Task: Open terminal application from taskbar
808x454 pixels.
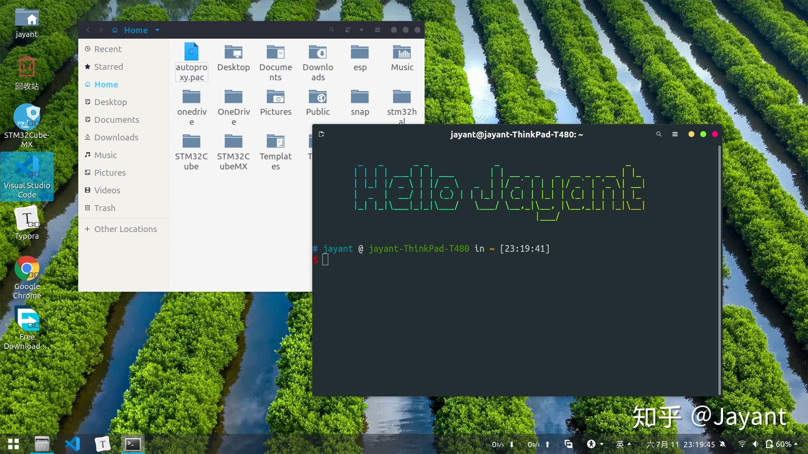Action: click(x=132, y=443)
